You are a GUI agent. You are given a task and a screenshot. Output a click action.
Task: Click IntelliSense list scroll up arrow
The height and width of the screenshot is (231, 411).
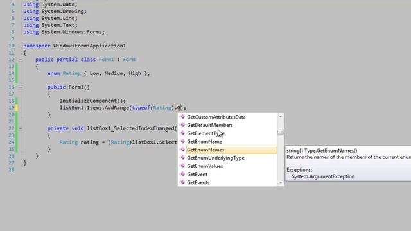coord(281,116)
